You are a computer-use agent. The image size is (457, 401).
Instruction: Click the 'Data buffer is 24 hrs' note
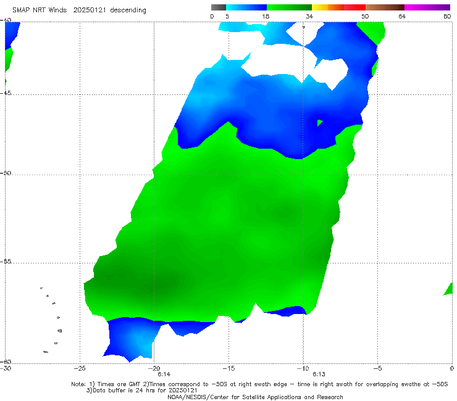(x=141, y=391)
